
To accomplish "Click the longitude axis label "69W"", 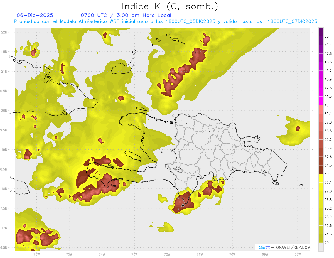I will point(265,254).
